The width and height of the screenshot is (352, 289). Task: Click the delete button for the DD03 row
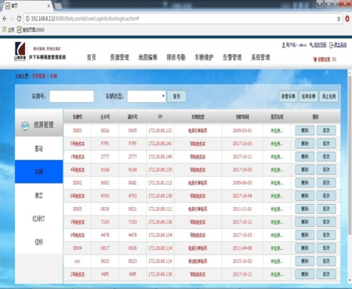click(305, 130)
